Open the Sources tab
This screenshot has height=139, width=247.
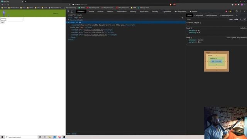tap(100, 12)
